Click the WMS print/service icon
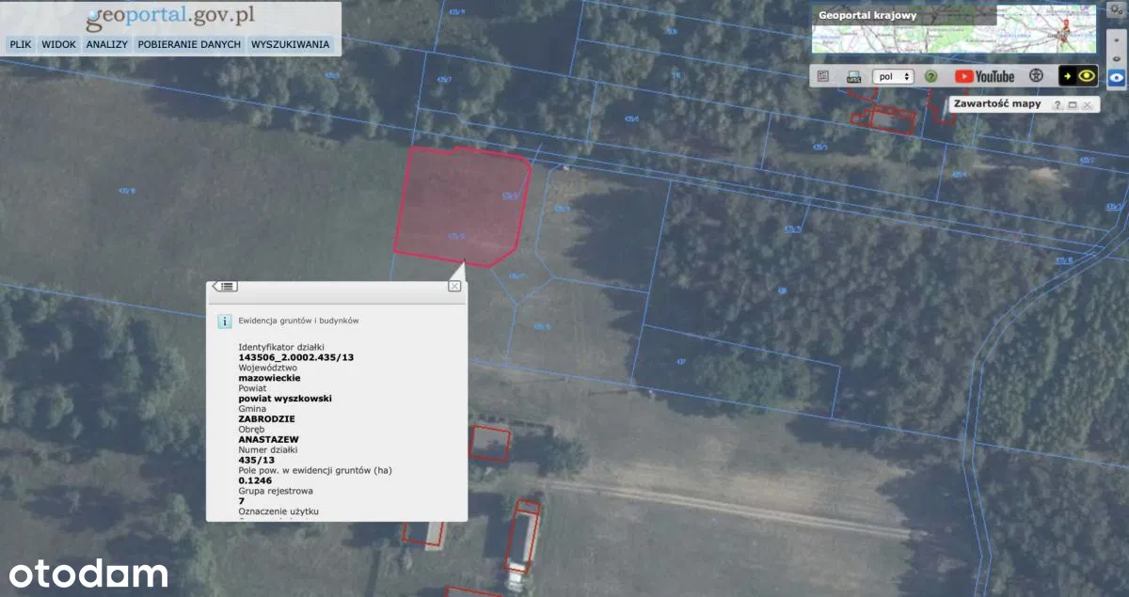Image resolution: width=1129 pixels, height=597 pixels. tap(853, 76)
